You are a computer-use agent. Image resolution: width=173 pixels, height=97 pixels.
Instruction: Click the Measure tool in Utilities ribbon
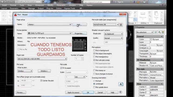click(143, 15)
